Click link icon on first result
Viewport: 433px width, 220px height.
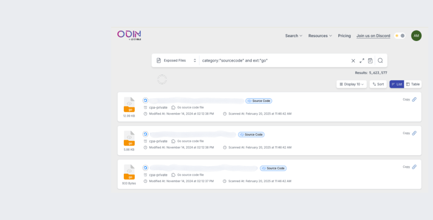coord(414,99)
